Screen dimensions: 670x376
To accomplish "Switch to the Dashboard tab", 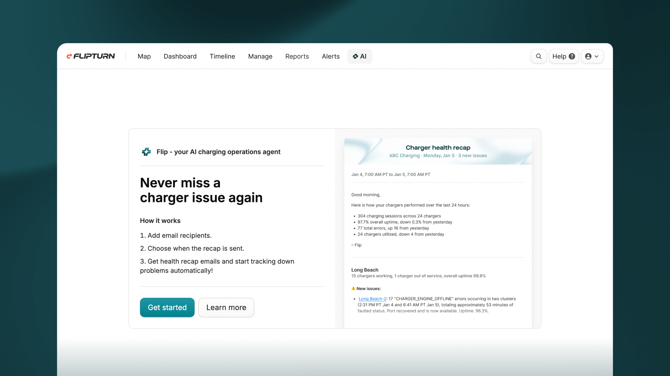I will [x=180, y=56].
